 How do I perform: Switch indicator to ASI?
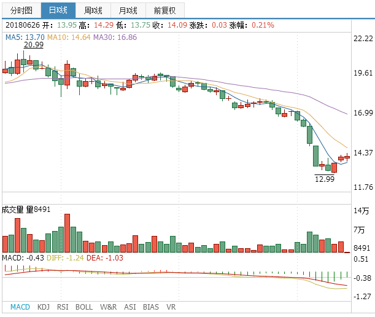point(130,307)
